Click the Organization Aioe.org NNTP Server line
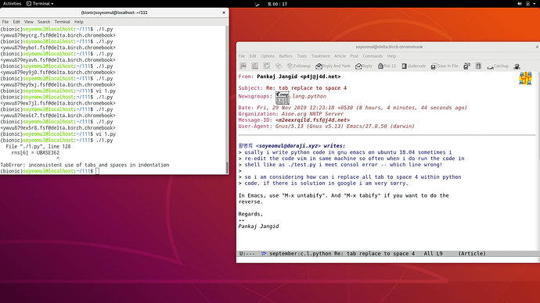This screenshot has width=540, height=303. pyautogui.click(x=290, y=114)
